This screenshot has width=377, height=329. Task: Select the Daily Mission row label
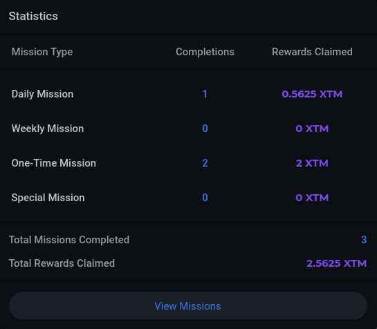(x=42, y=94)
